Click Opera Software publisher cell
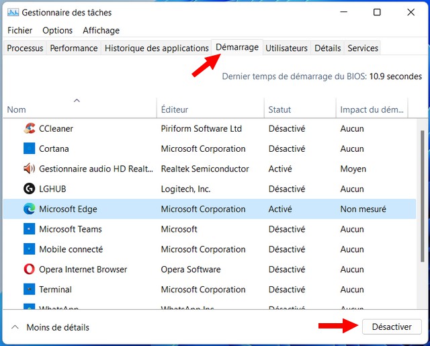 191,269
